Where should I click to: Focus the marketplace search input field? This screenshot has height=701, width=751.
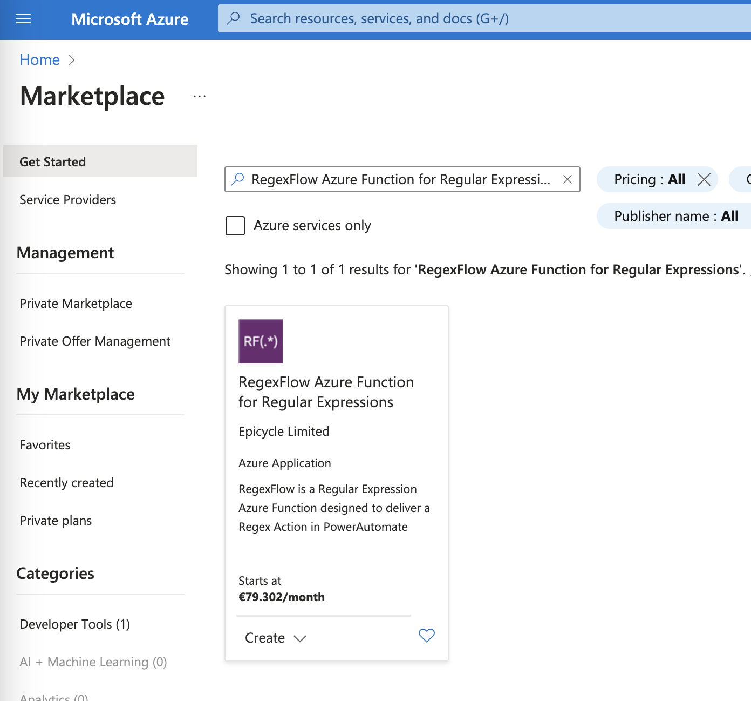(400, 179)
